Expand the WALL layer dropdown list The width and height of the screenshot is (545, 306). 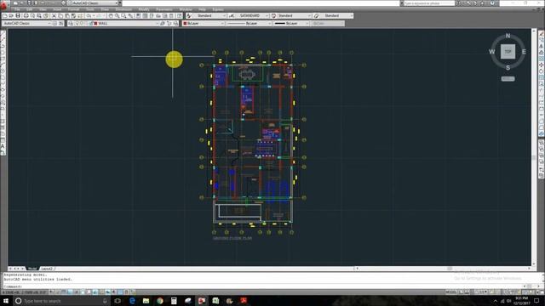click(157, 23)
